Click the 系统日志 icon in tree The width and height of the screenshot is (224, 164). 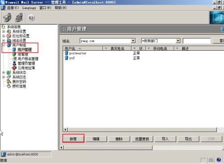[9, 77]
